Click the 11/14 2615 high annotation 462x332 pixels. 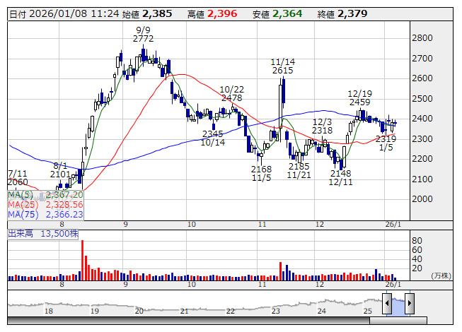point(282,66)
